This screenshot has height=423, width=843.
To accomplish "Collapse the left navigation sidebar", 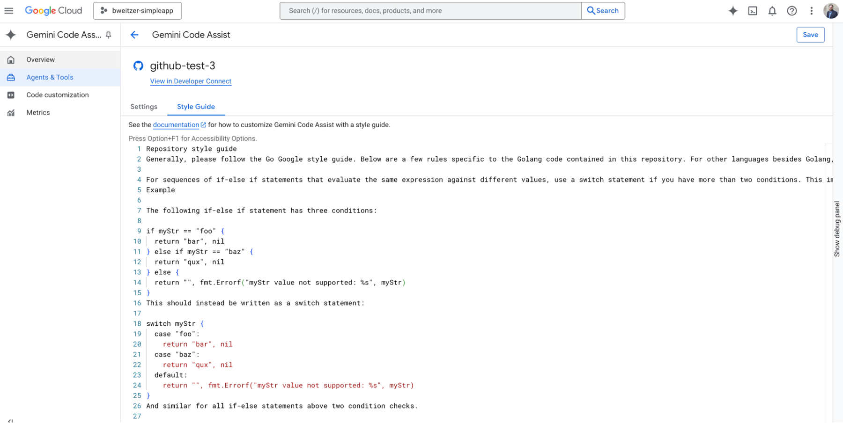I will coord(10,420).
